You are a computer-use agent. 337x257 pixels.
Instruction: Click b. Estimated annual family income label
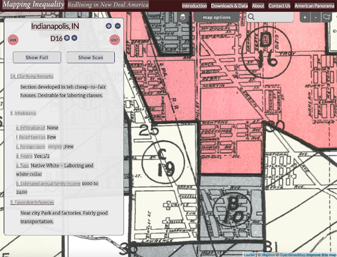point(48,183)
